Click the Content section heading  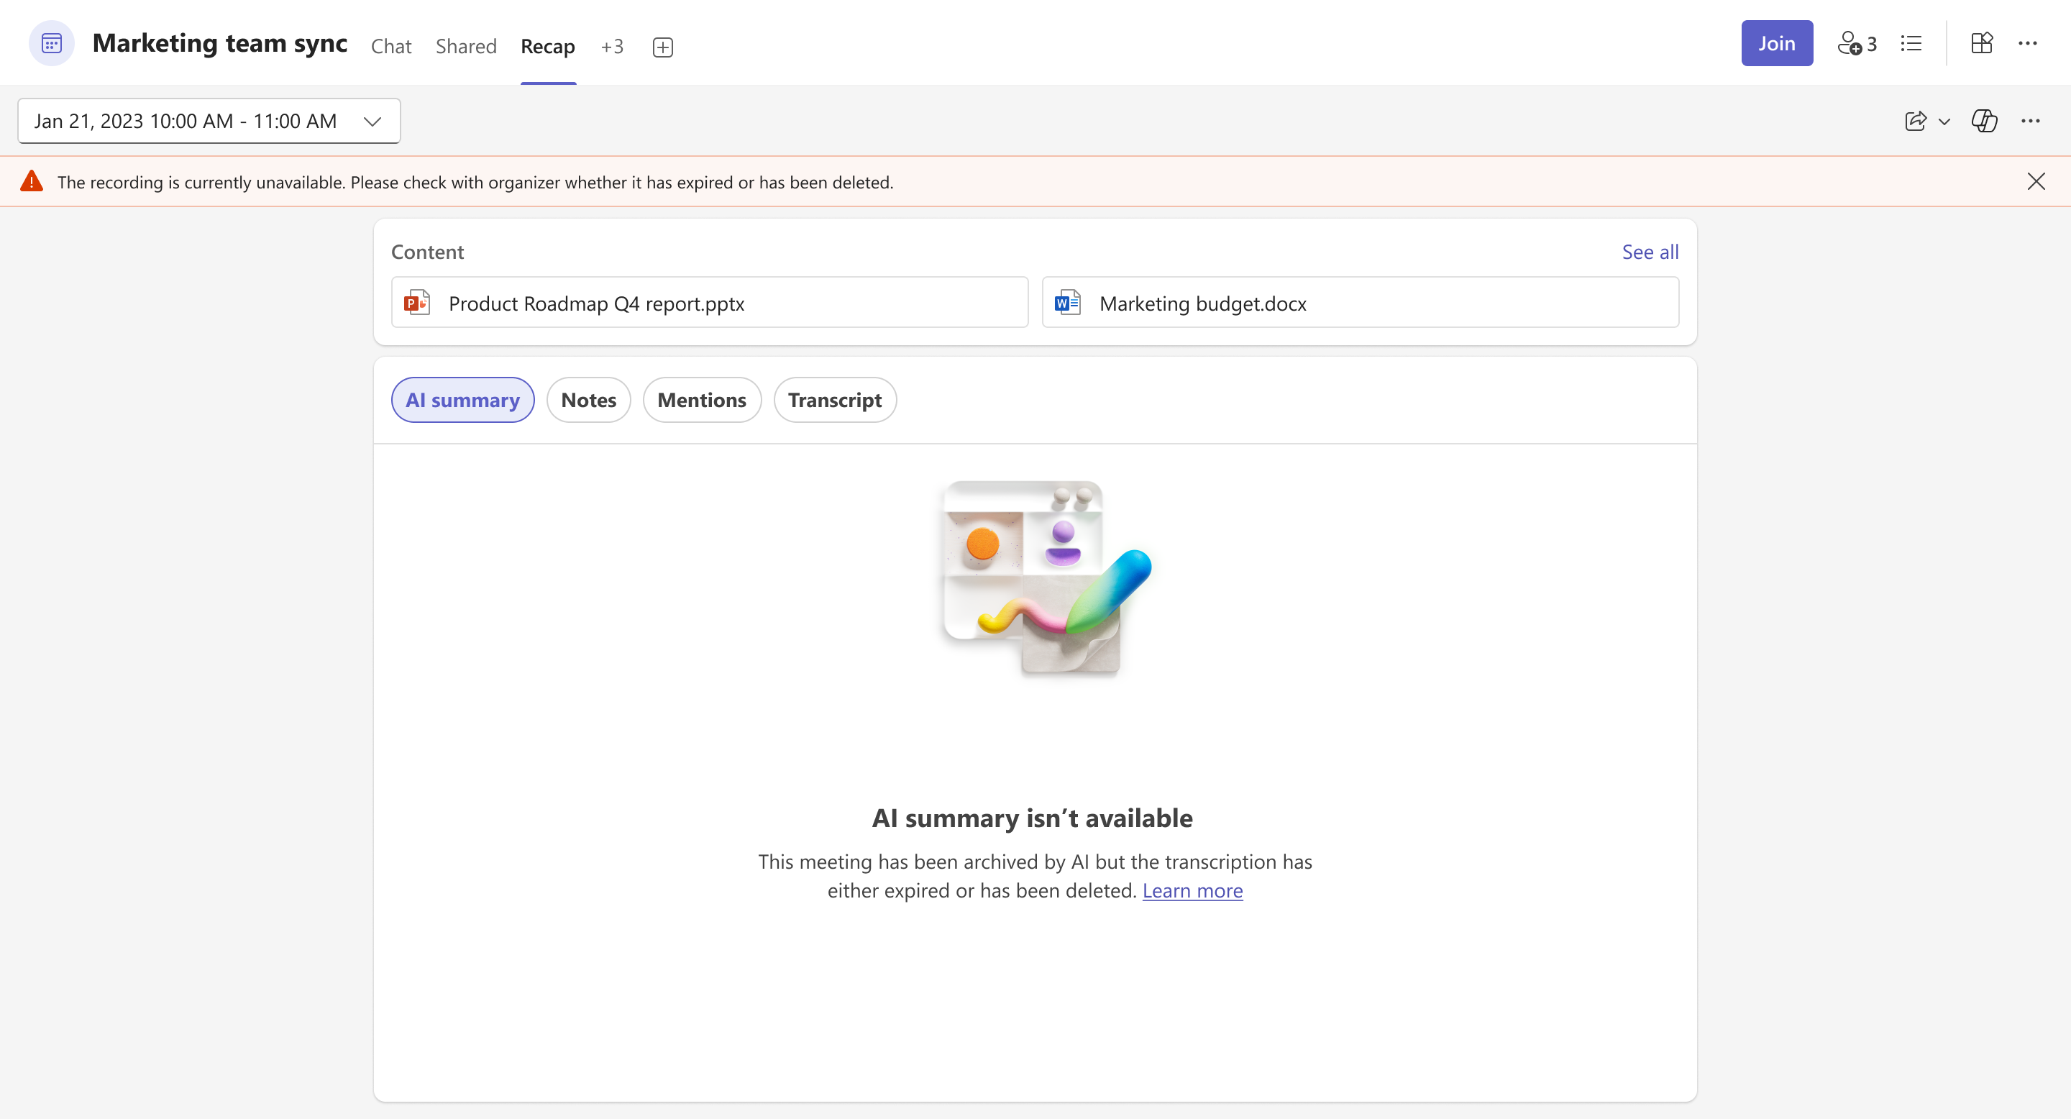[427, 252]
